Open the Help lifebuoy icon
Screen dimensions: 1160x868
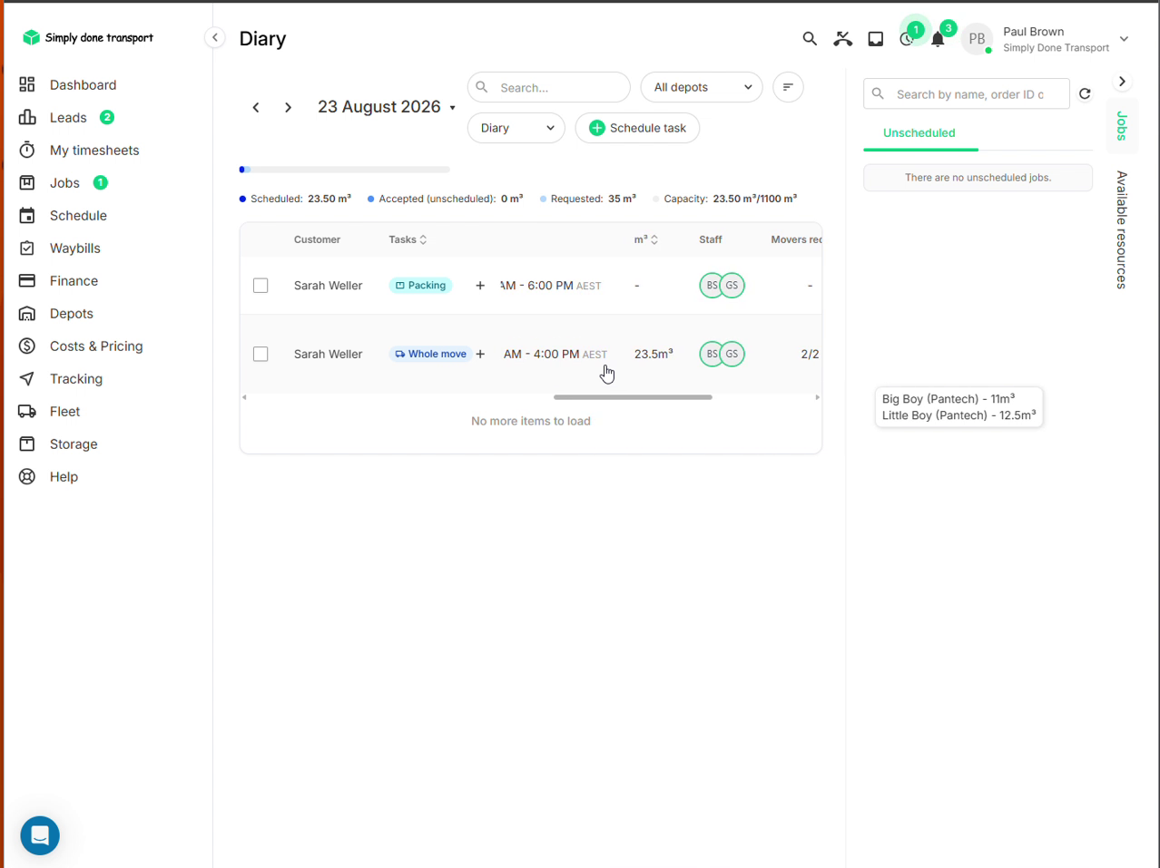(x=27, y=476)
